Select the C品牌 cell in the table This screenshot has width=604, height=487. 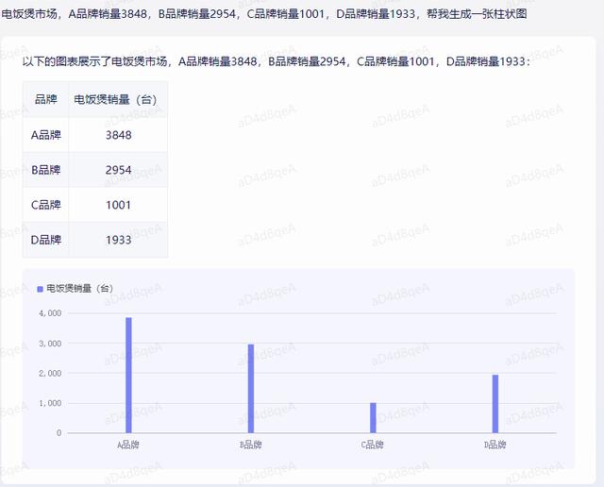(x=46, y=205)
